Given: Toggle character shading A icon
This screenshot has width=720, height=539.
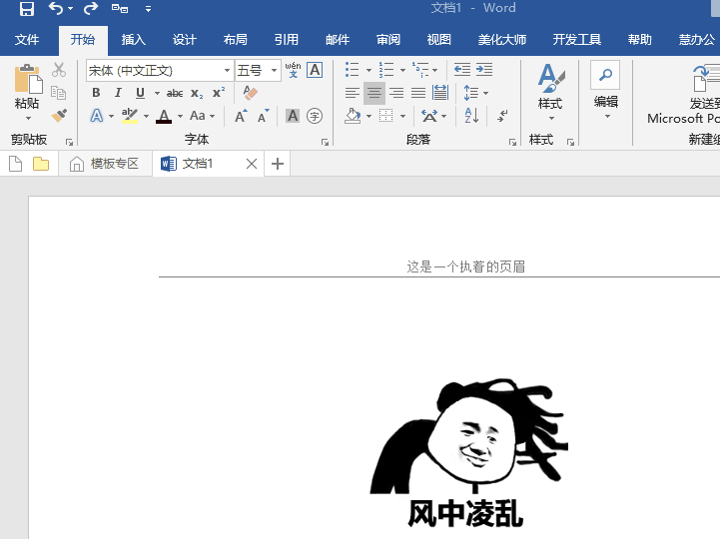Looking at the screenshot, I should click(x=293, y=116).
